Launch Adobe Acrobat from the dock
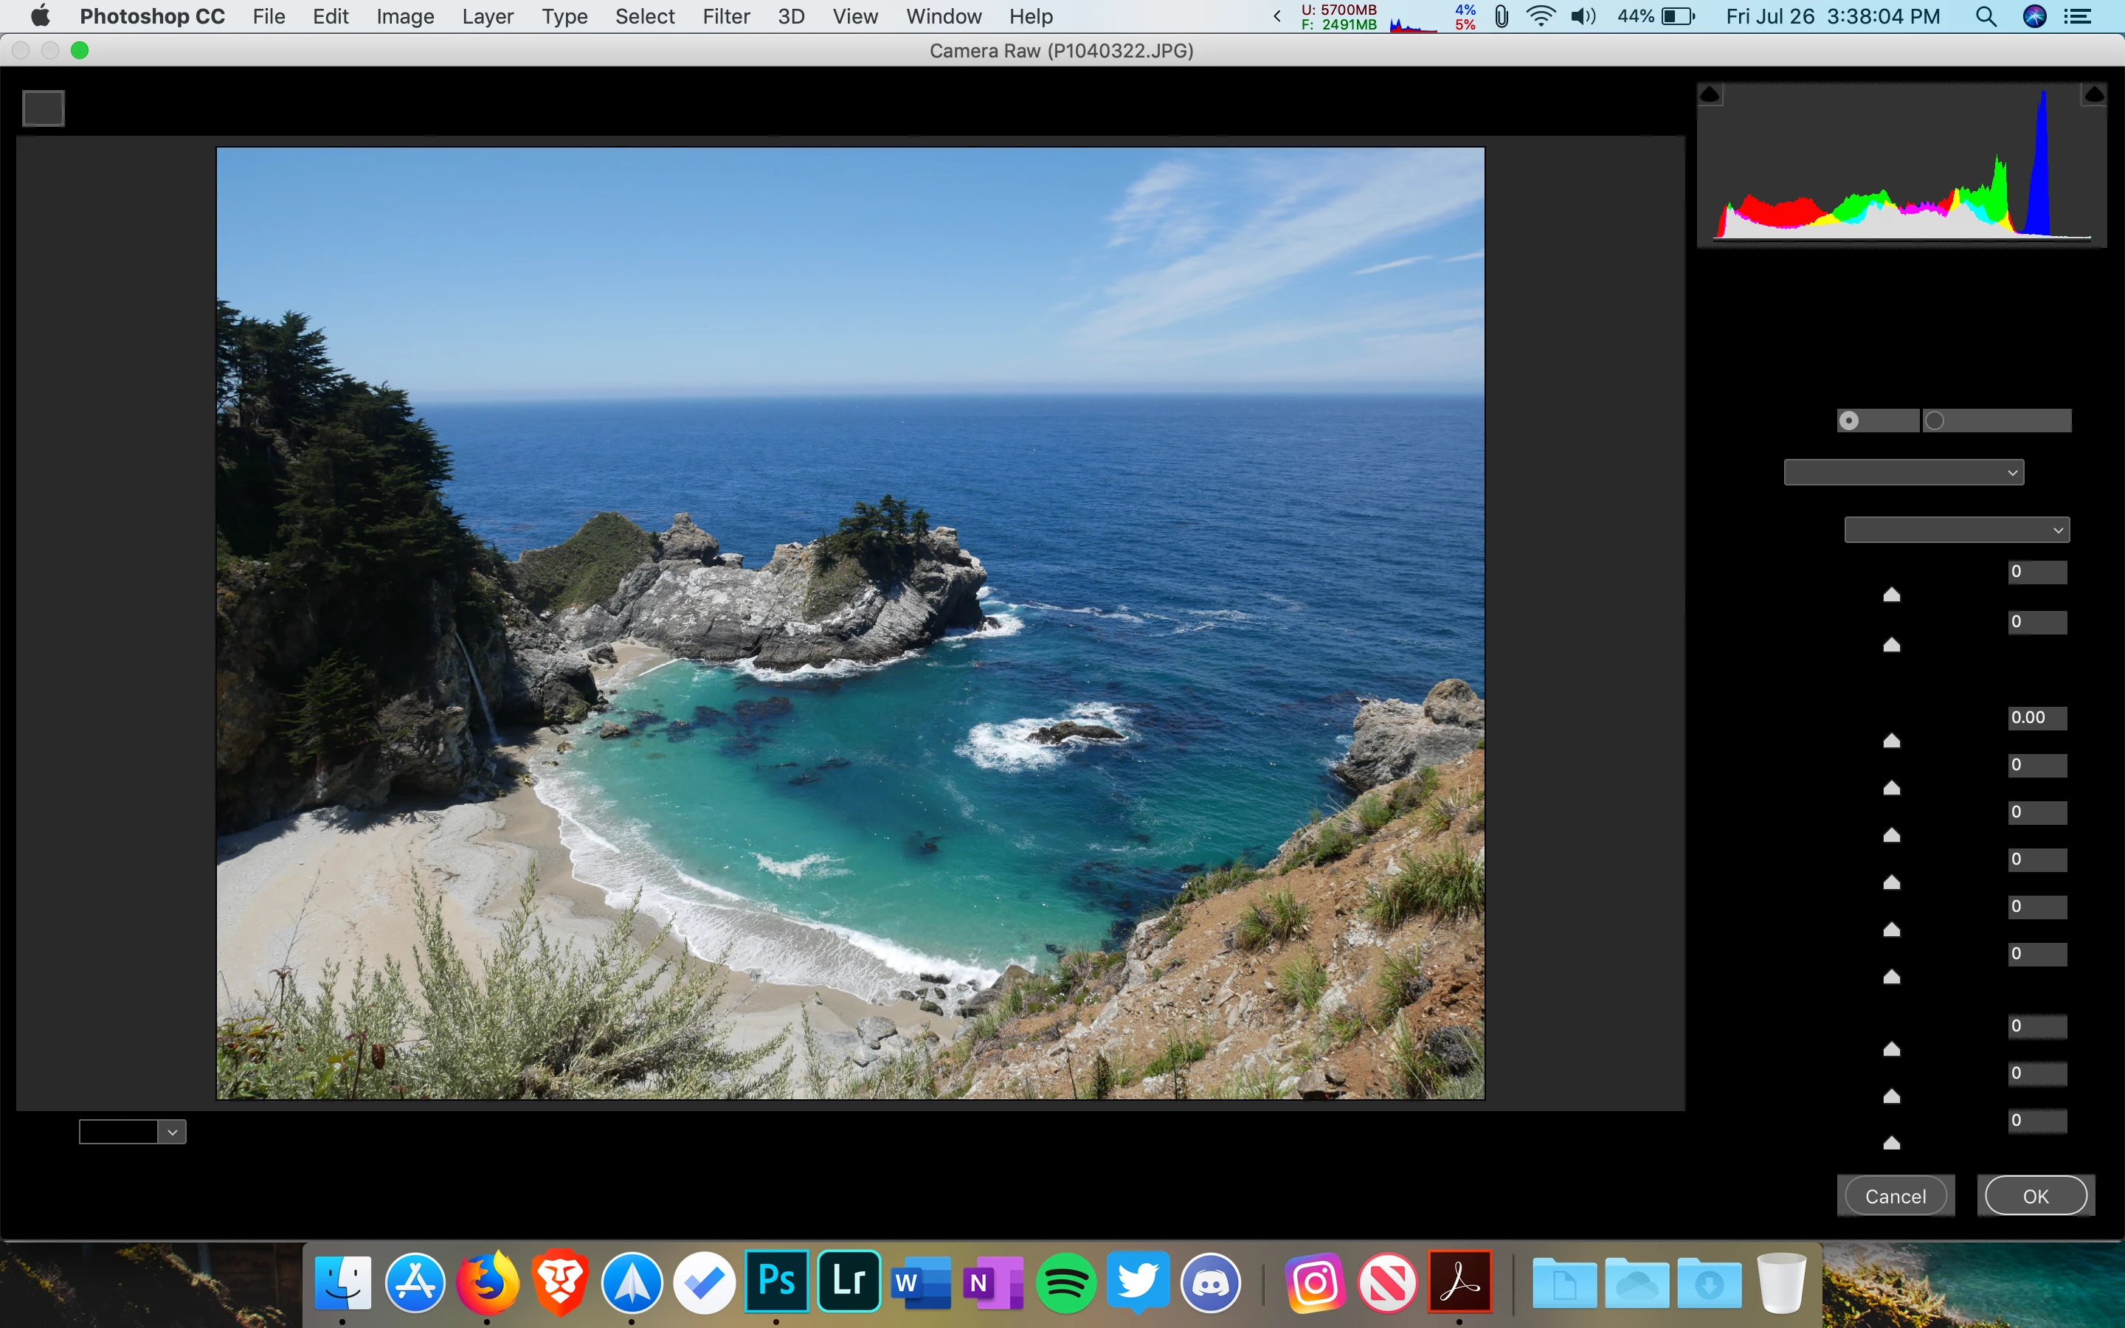The width and height of the screenshot is (2125, 1328). point(1459,1282)
